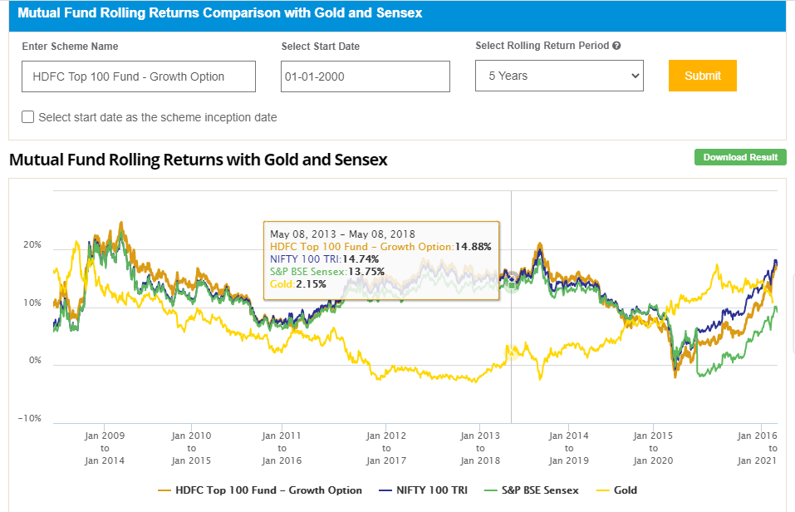Screen dimensions: 795x512
Task: Click the Download Result button
Action: 740,157
